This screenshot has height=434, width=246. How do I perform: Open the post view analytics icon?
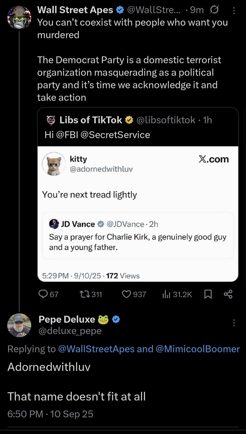[167, 294]
